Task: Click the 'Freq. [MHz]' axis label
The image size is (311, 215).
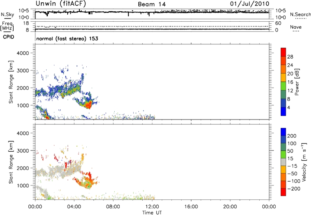Action: tap(7, 26)
